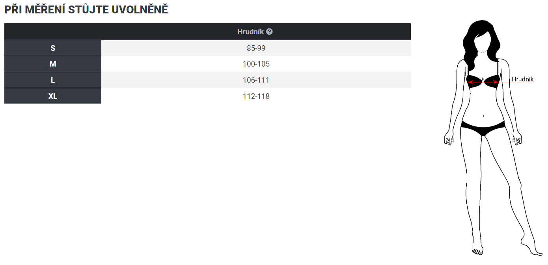Click the 106-111 chest measurement cell
Screen dimensions: 548x265
(256, 80)
